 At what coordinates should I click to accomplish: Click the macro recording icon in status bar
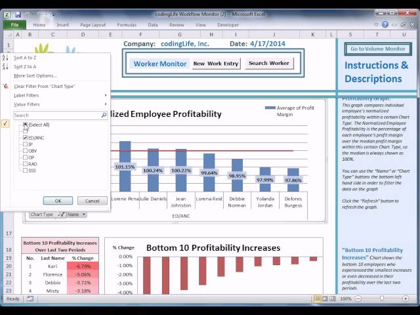[x=30, y=299]
